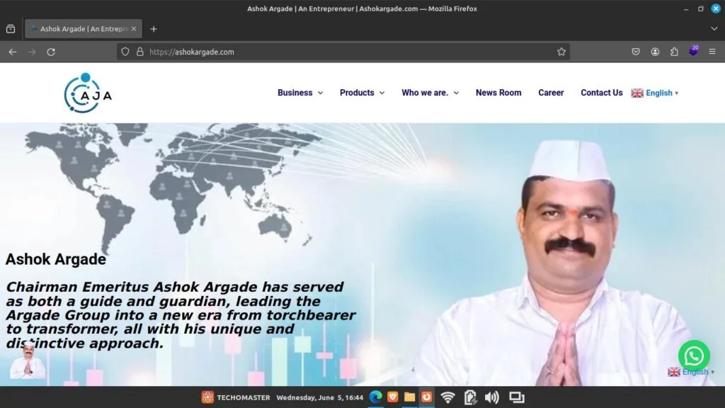This screenshot has height=408, width=725.
Task: View site security padlock info
Action: (139, 52)
